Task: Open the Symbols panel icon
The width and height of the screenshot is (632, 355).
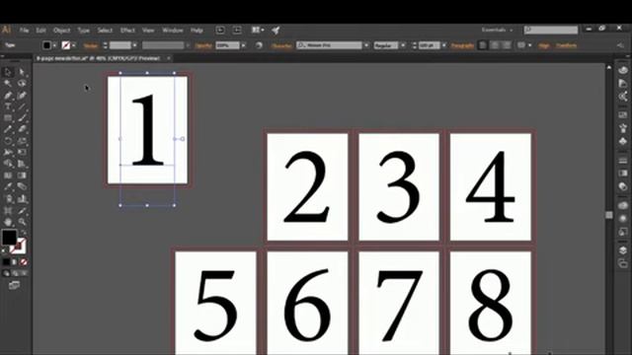Action: click(x=623, y=141)
